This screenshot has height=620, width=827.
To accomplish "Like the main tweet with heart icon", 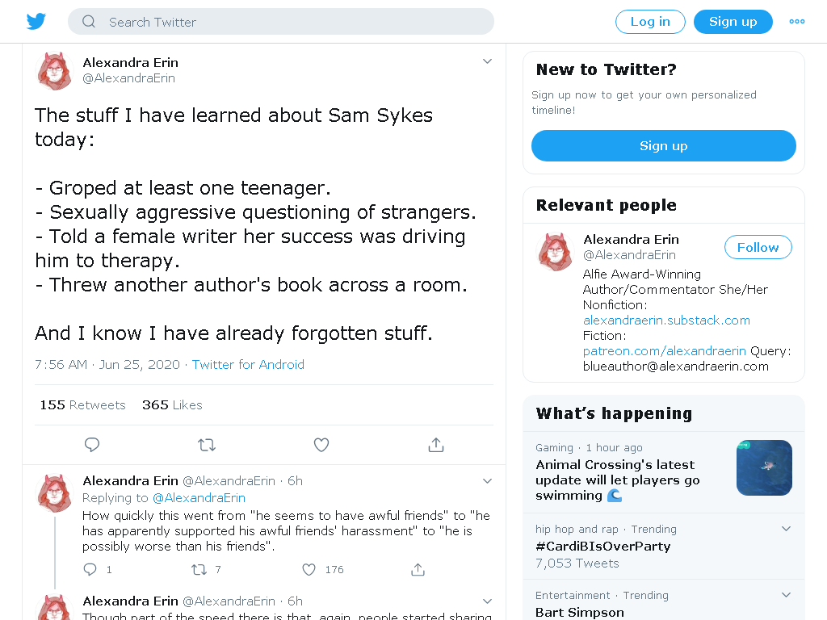I will (x=321, y=445).
